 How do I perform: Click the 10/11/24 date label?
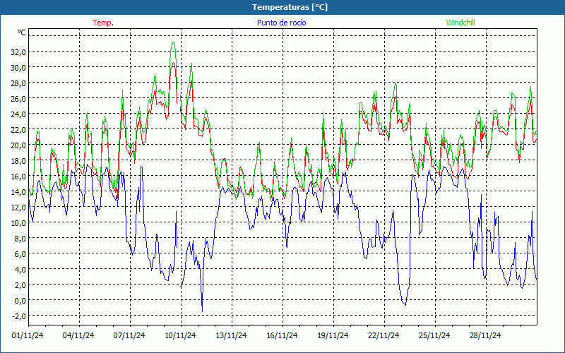coord(180,336)
